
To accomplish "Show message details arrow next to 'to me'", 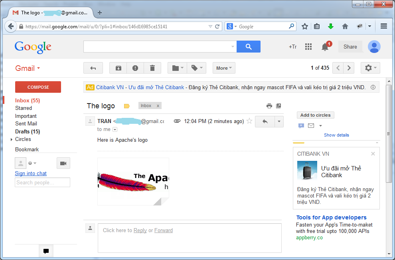I will click(x=115, y=129).
